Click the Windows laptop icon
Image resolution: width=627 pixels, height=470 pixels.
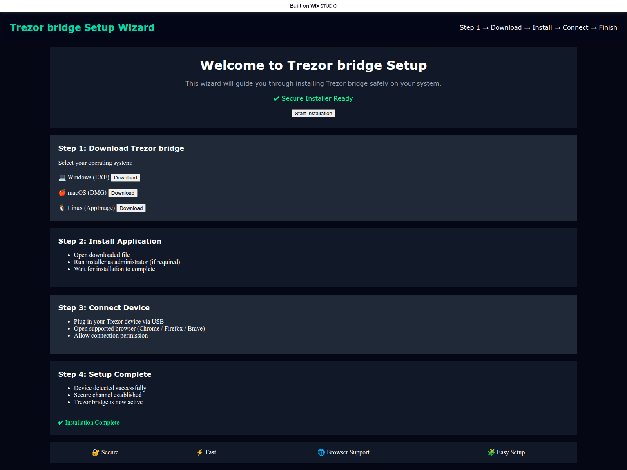(62, 177)
